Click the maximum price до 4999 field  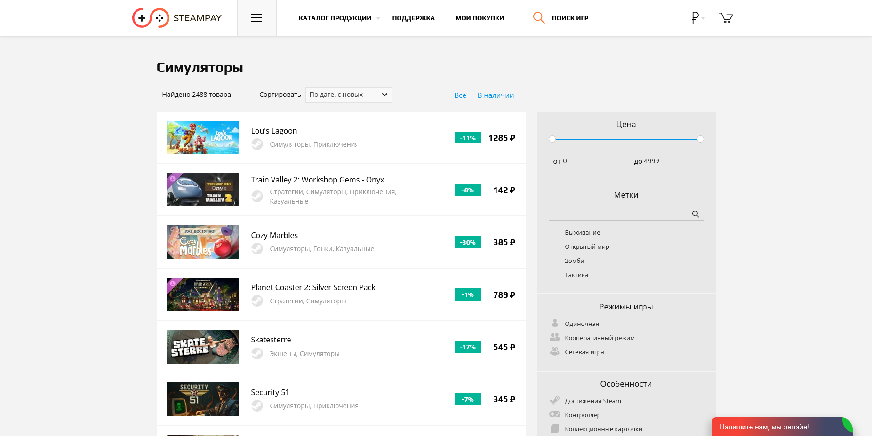666,161
